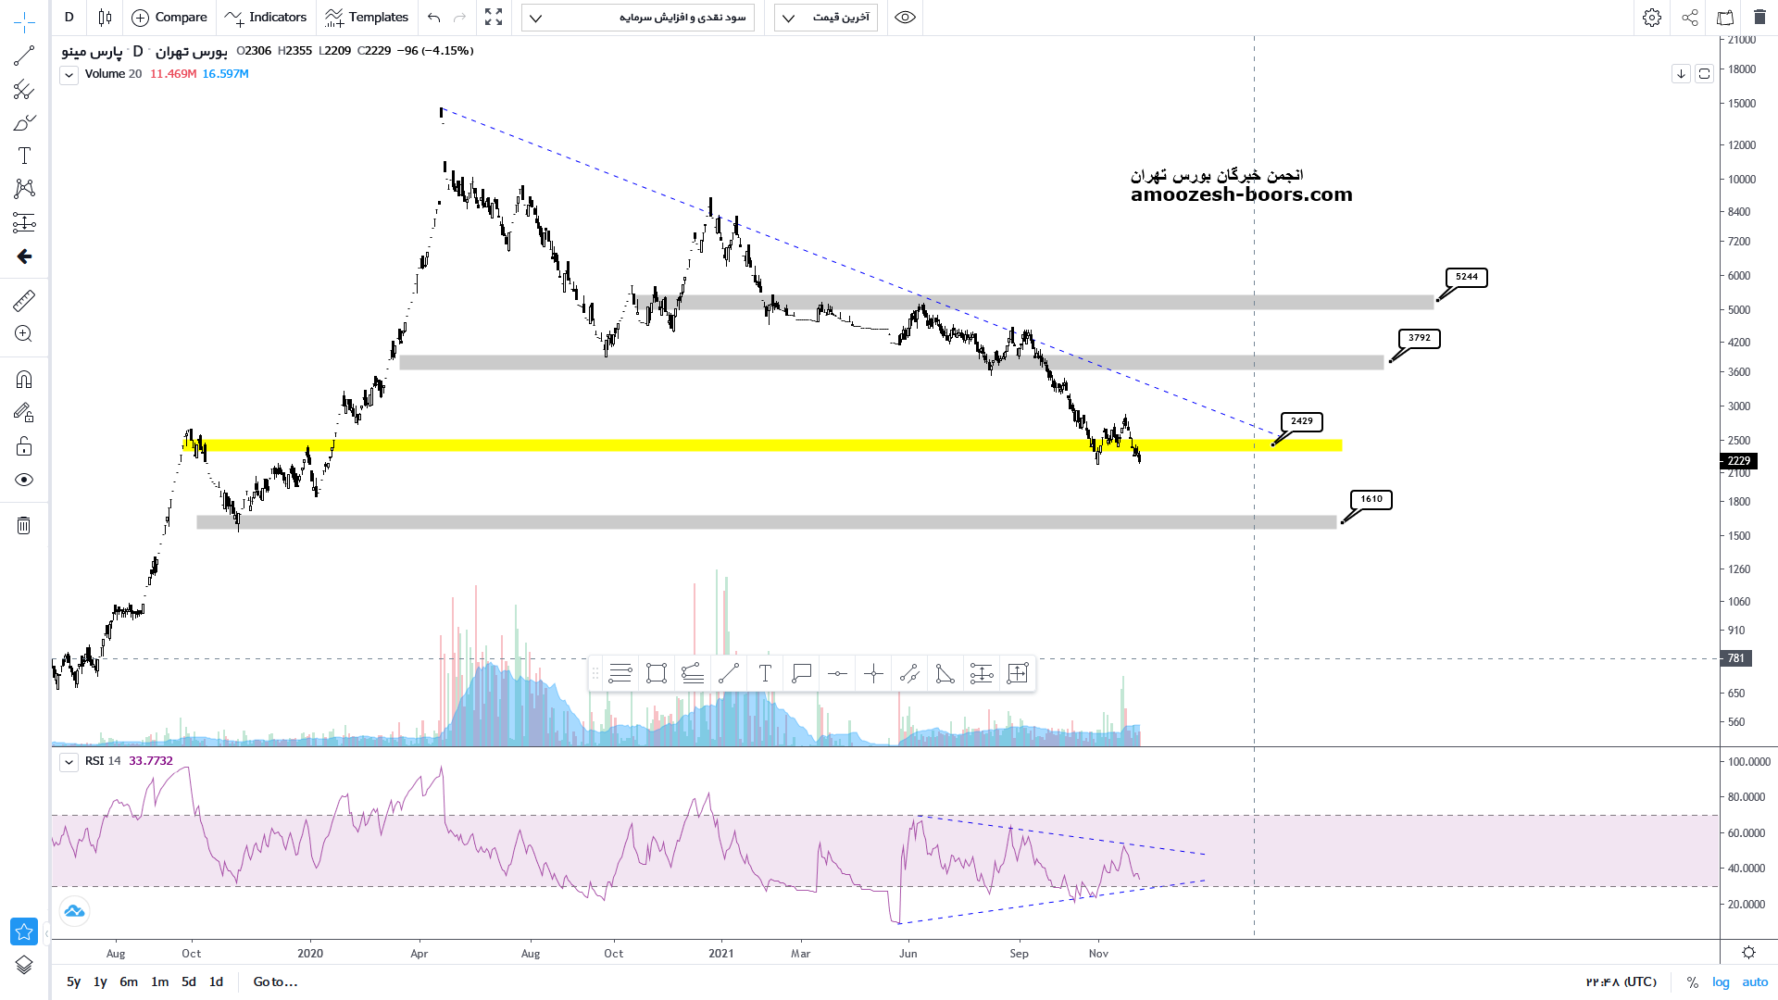Toggle magnet mode on
Image resolution: width=1778 pixels, height=1000 pixels.
[x=24, y=380]
